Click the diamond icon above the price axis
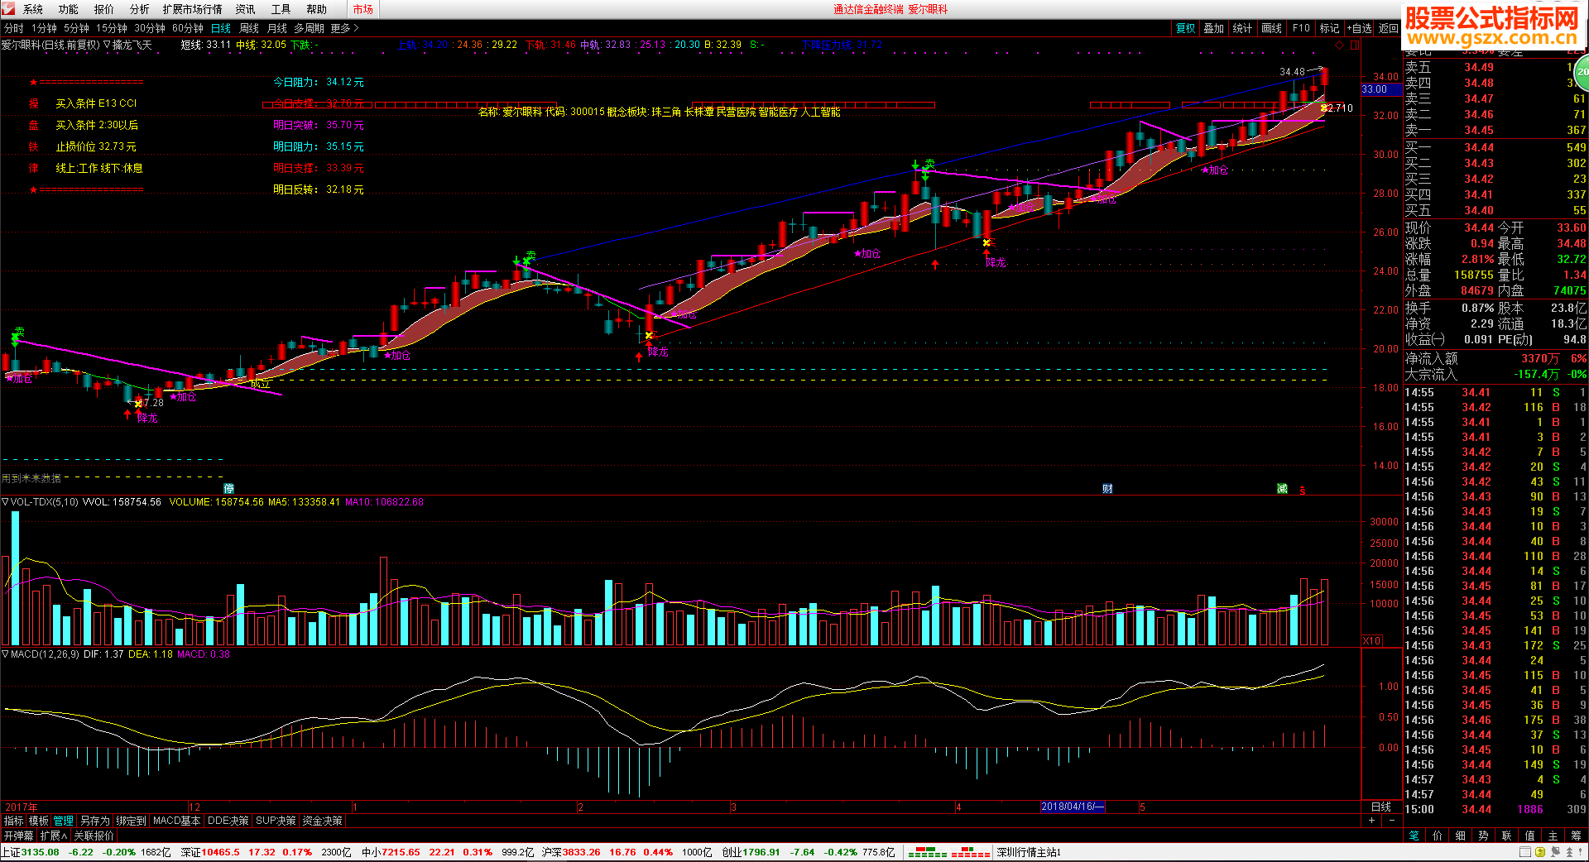 point(1339,45)
